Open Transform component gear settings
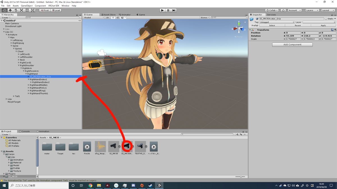 point(335,30)
